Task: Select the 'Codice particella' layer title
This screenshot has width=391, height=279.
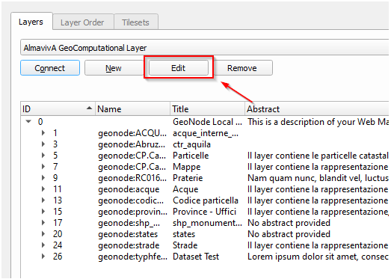Action: [x=206, y=200]
